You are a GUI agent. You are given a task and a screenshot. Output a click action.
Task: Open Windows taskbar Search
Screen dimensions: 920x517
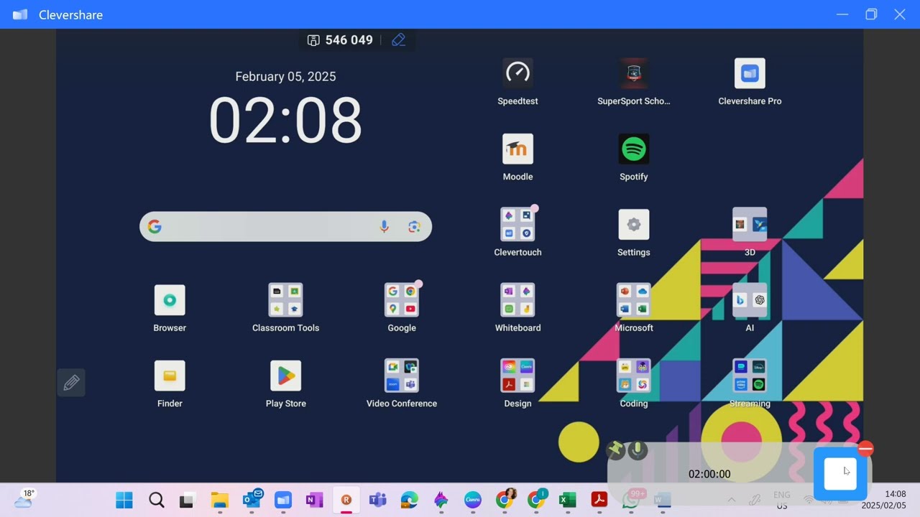tap(156, 500)
